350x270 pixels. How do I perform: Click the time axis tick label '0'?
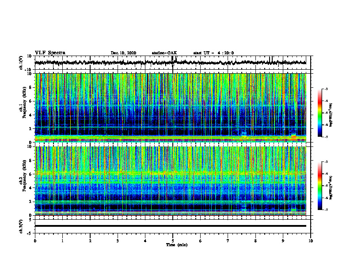pos(35,241)
